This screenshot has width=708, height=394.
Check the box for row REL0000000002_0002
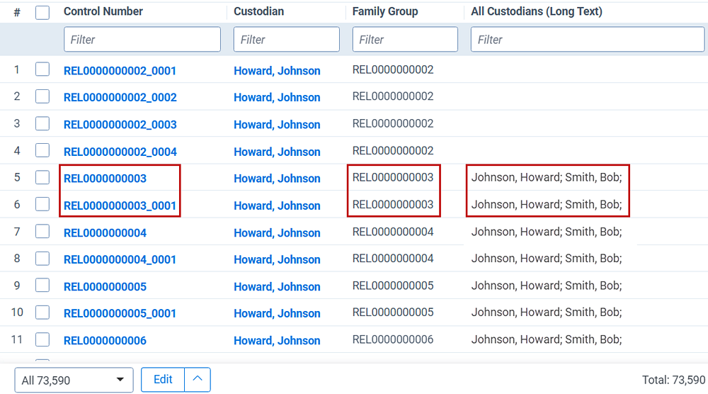click(x=42, y=96)
